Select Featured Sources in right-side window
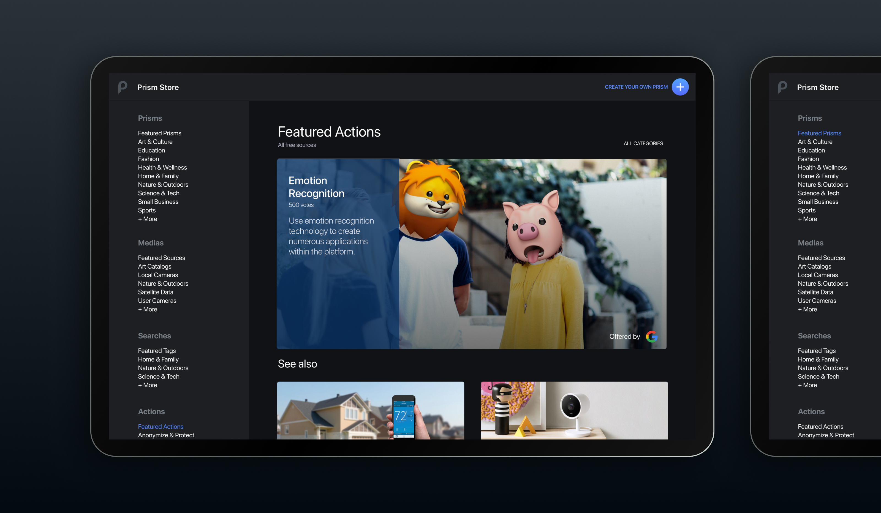Image resolution: width=881 pixels, height=513 pixels. point(821,258)
